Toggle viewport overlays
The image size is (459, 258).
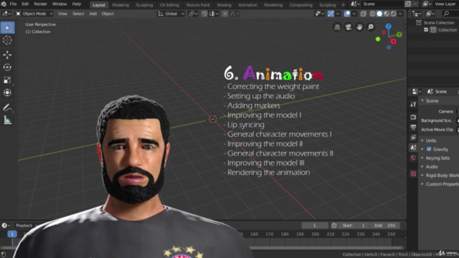(x=347, y=14)
